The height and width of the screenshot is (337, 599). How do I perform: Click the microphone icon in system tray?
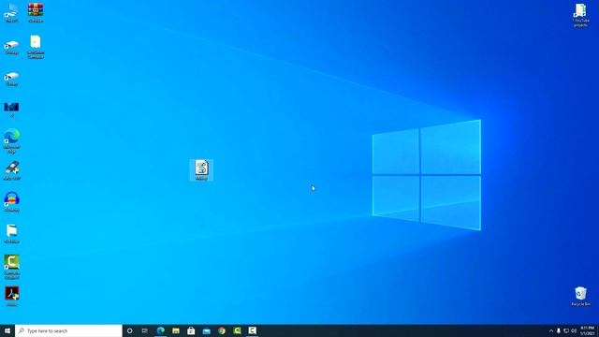click(559, 330)
